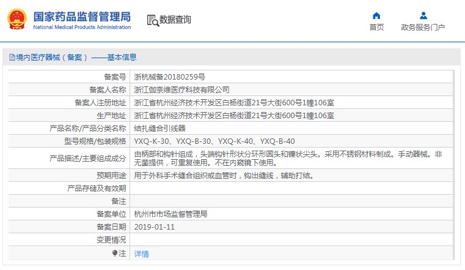
Task: Select the 产品描述 description text
Action: (288, 159)
